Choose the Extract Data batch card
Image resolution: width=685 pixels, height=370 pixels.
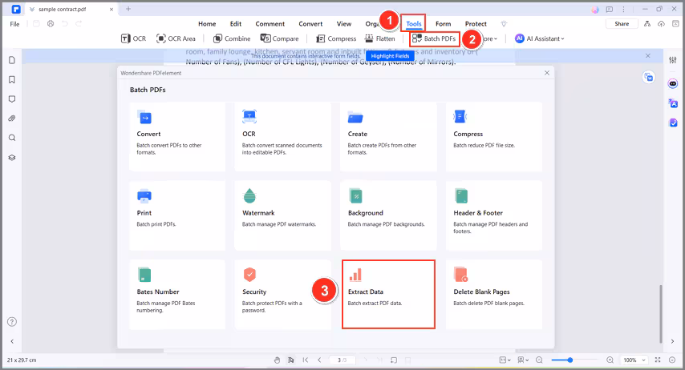click(388, 295)
